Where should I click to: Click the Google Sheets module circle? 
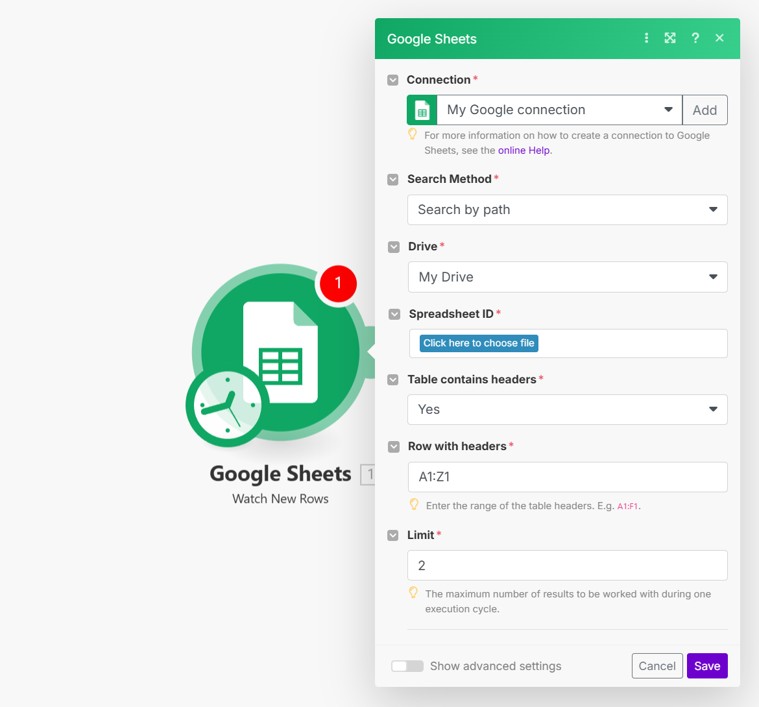pyautogui.click(x=281, y=352)
